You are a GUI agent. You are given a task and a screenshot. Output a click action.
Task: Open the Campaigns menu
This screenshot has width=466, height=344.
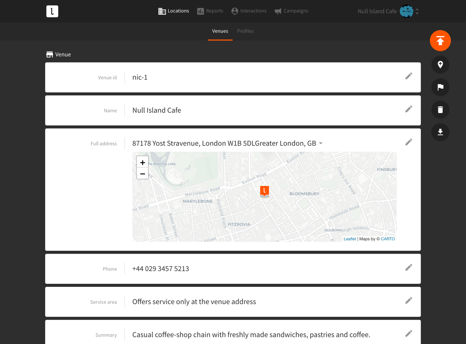[x=291, y=11]
